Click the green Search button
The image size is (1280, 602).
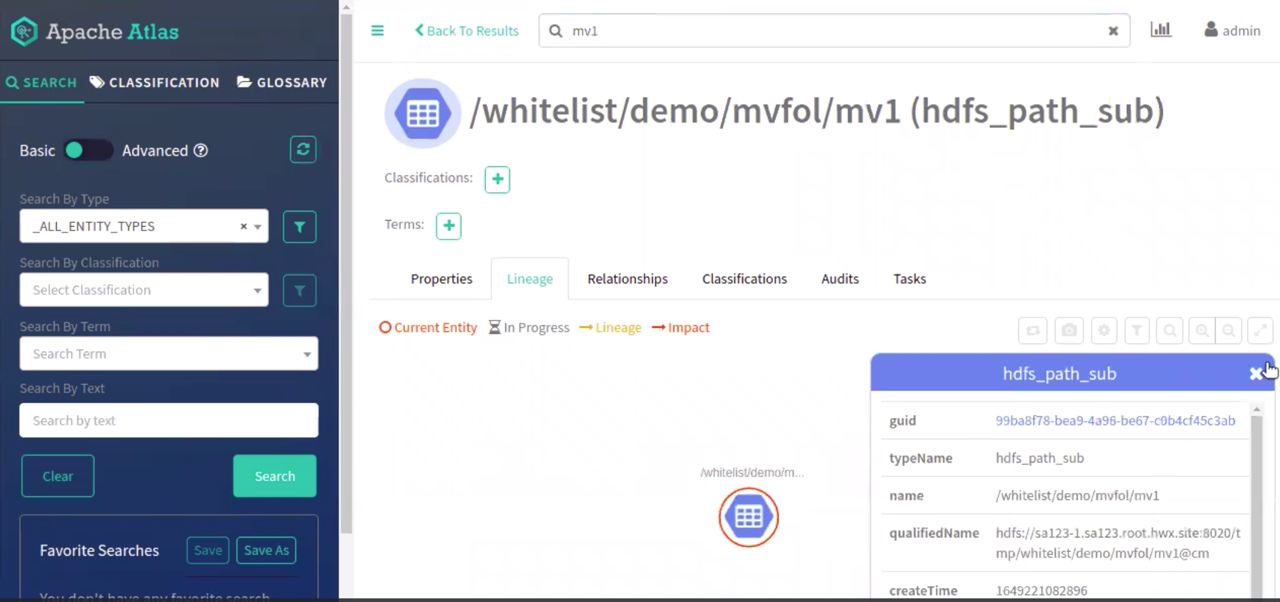tap(275, 476)
